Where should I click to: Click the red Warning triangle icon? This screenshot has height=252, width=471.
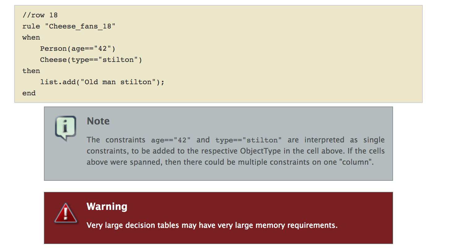[x=66, y=213]
